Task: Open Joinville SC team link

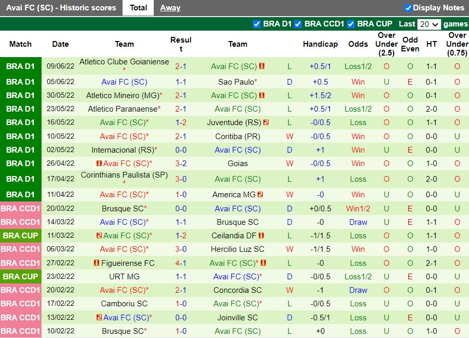Action: click(238, 317)
